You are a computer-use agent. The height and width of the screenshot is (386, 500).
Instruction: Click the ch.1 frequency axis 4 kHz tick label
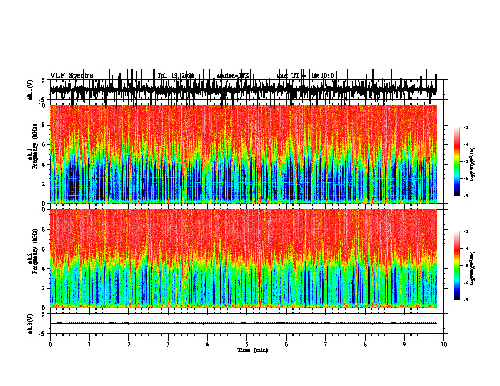coord(44,165)
